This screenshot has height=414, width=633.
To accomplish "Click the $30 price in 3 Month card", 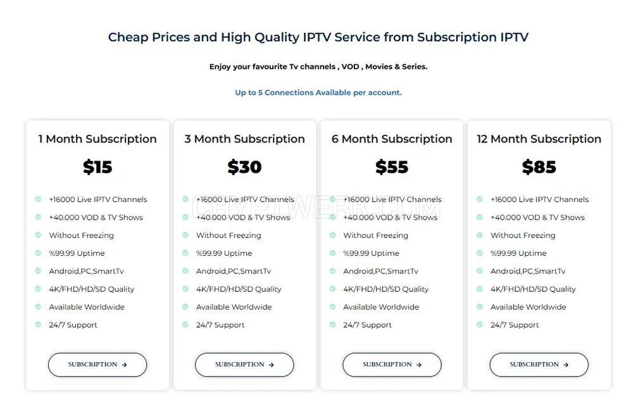I will click(x=244, y=167).
